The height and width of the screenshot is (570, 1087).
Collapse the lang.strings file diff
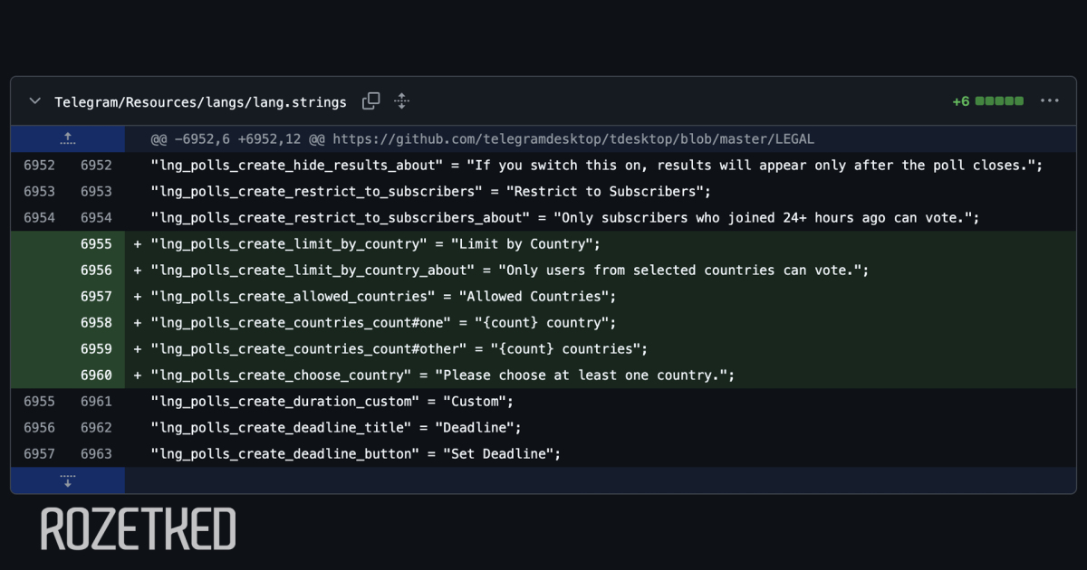pyautogui.click(x=34, y=101)
